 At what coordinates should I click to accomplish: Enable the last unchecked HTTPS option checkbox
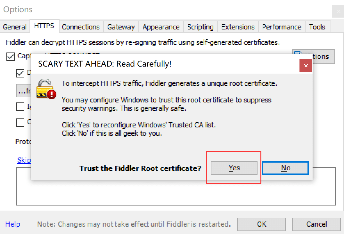click(x=20, y=123)
